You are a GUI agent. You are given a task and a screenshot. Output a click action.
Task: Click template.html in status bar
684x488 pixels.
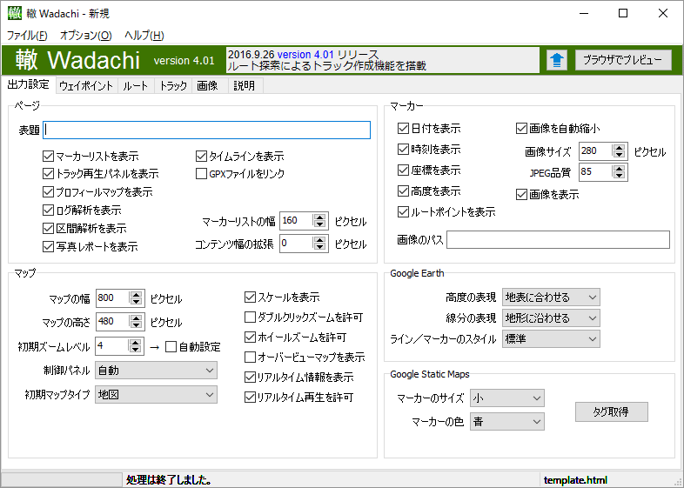coord(575,480)
